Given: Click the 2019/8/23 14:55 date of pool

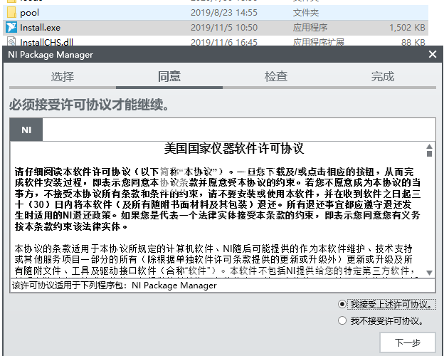Looking at the screenshot, I should tap(224, 13).
